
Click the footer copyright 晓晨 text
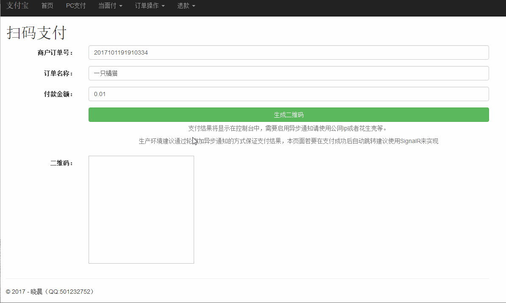pos(50,292)
